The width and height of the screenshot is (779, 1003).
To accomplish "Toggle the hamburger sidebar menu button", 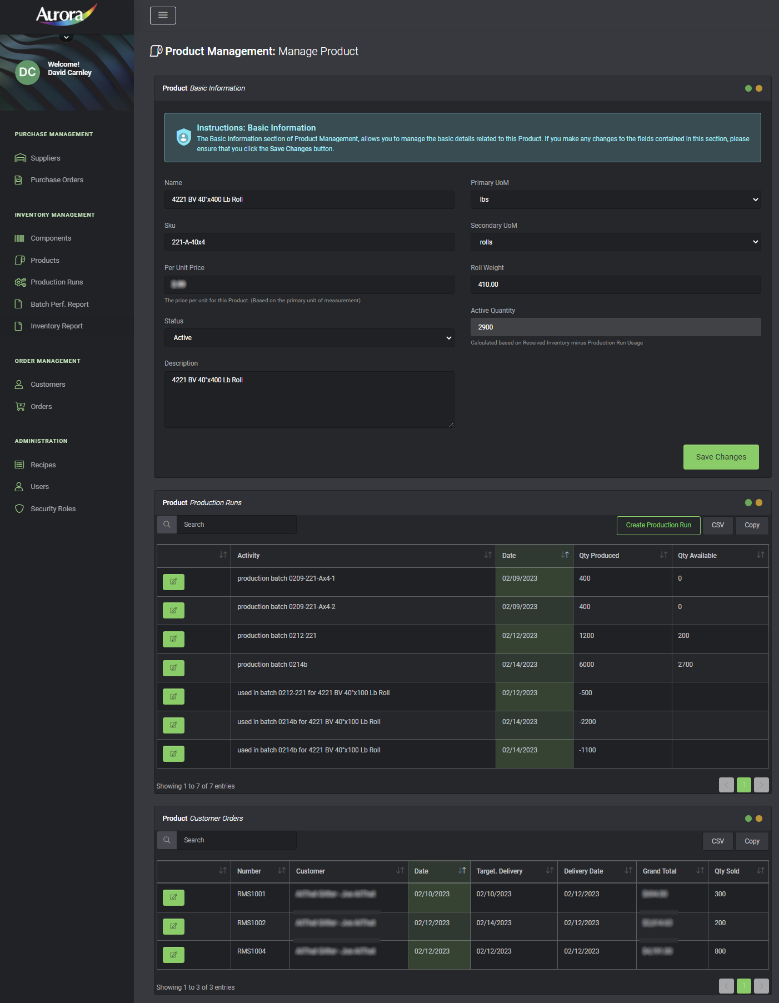I will click(x=163, y=16).
